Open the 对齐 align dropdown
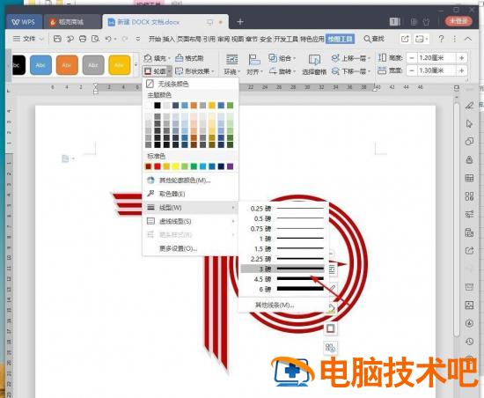Viewport: 484px width, 398px height. pos(254,64)
